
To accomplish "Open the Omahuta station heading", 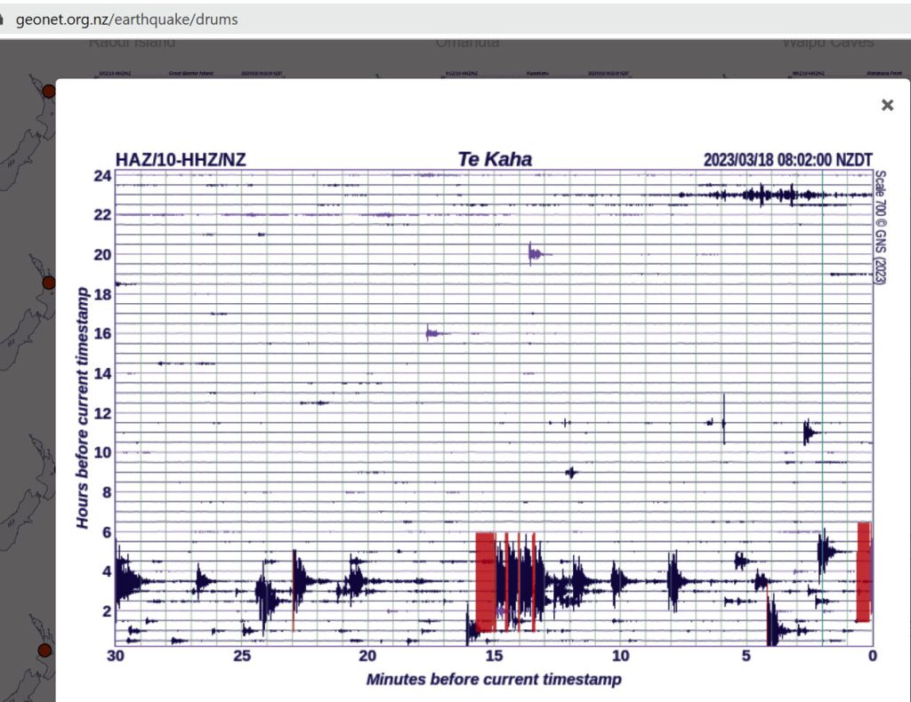I will [x=467, y=43].
